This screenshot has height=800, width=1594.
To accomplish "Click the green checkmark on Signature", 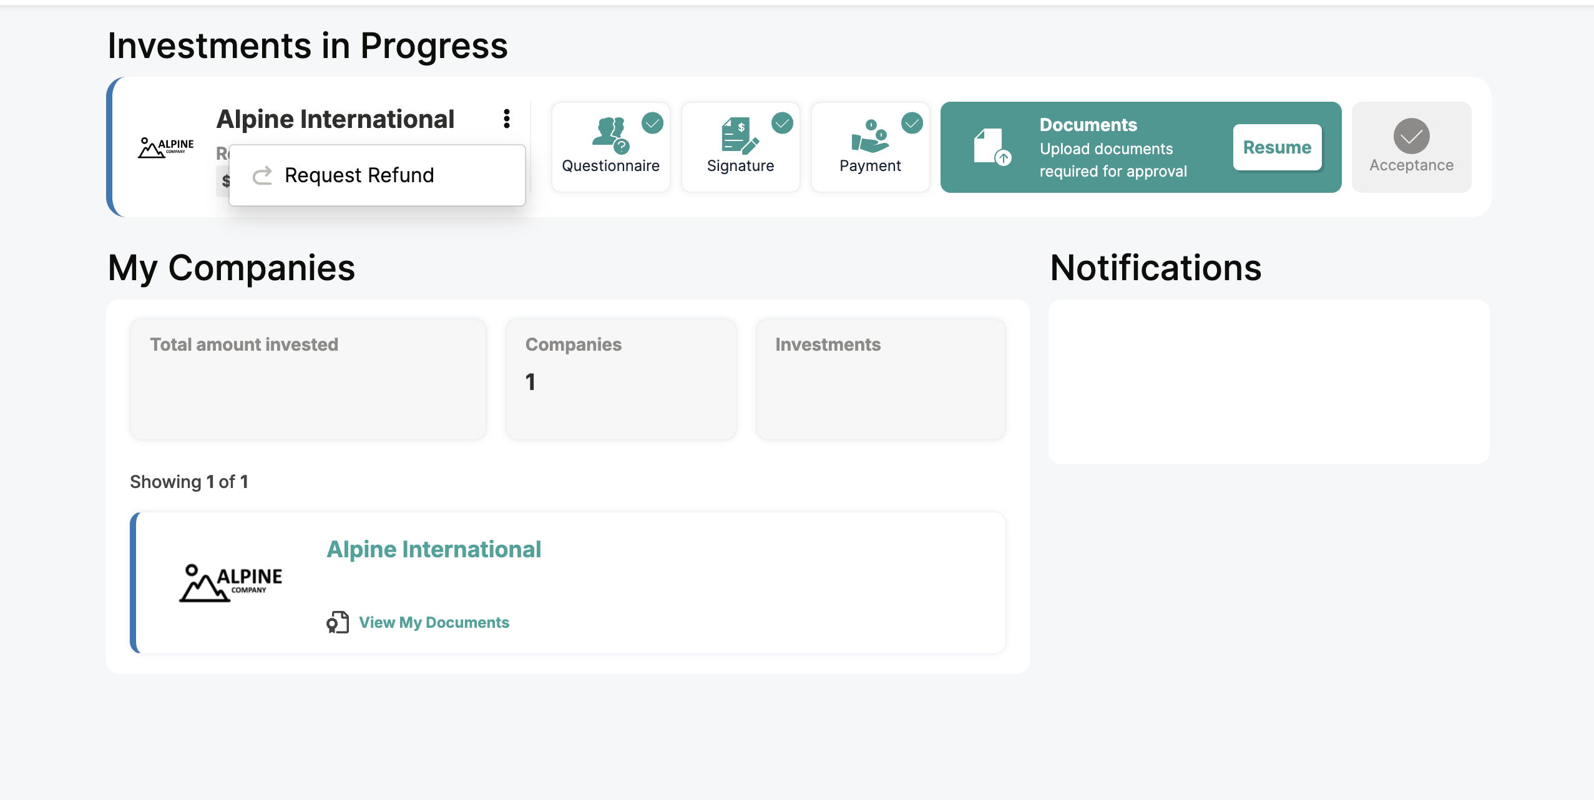I will click(782, 123).
